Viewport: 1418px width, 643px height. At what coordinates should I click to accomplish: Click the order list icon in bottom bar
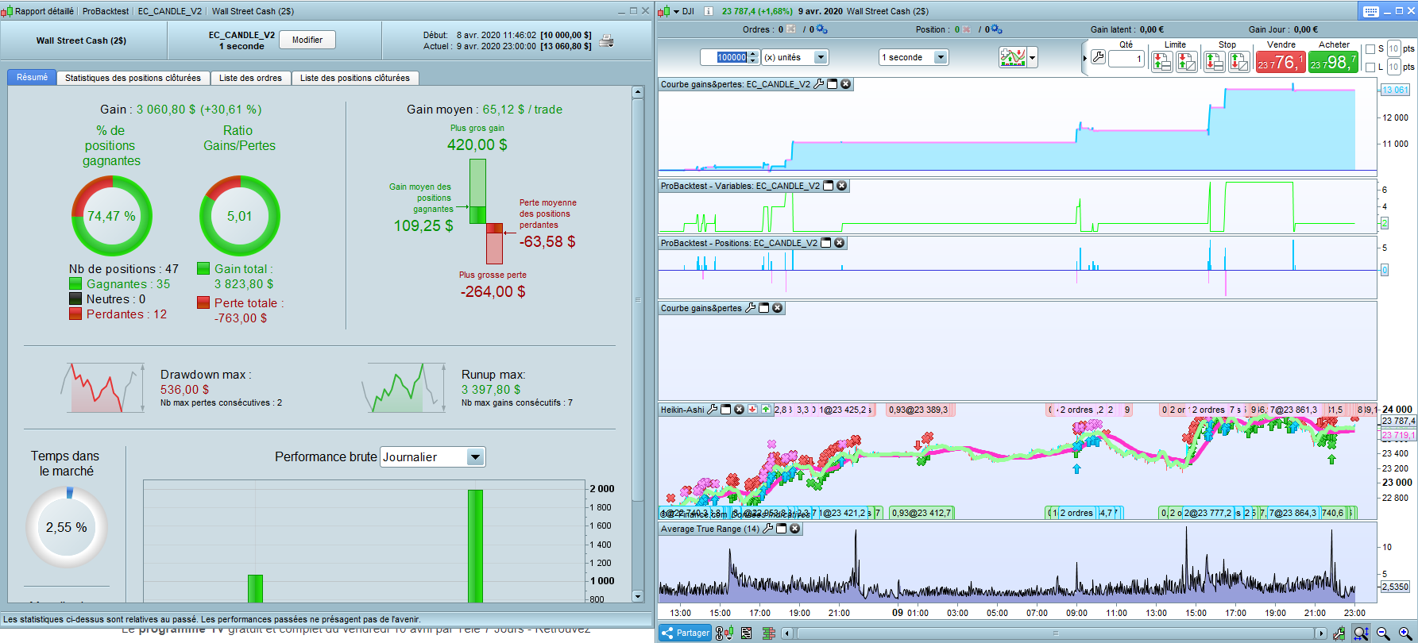[x=747, y=633]
